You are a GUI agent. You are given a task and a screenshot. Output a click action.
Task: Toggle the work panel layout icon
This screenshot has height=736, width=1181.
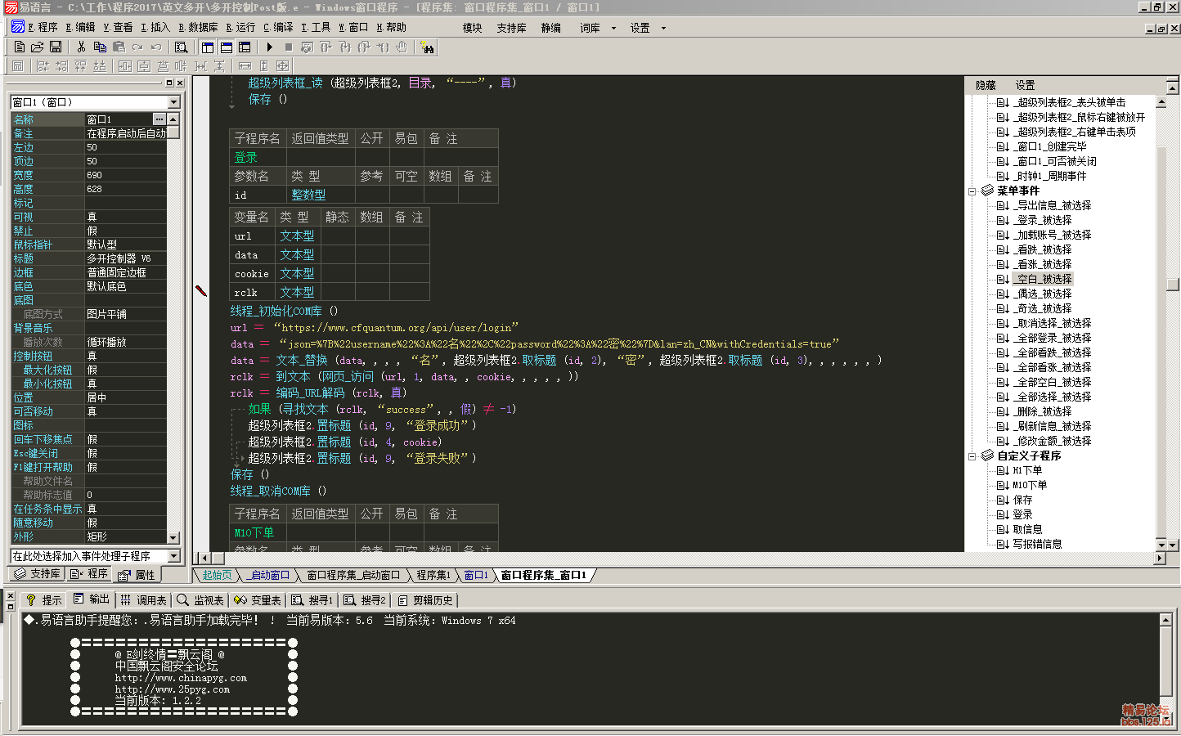point(208,47)
